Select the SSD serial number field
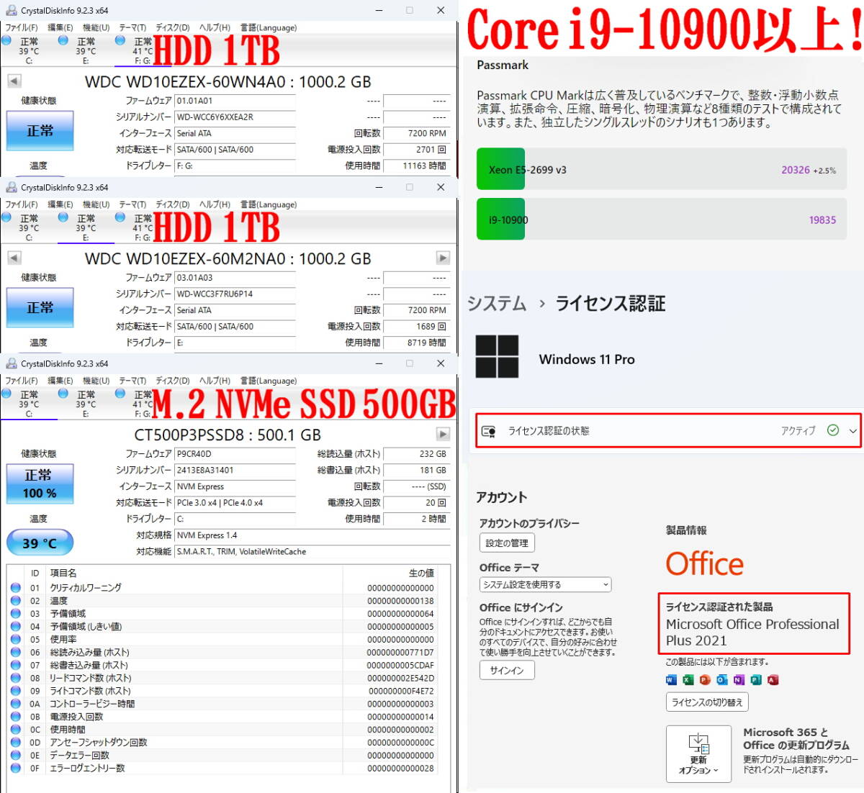 (235, 471)
